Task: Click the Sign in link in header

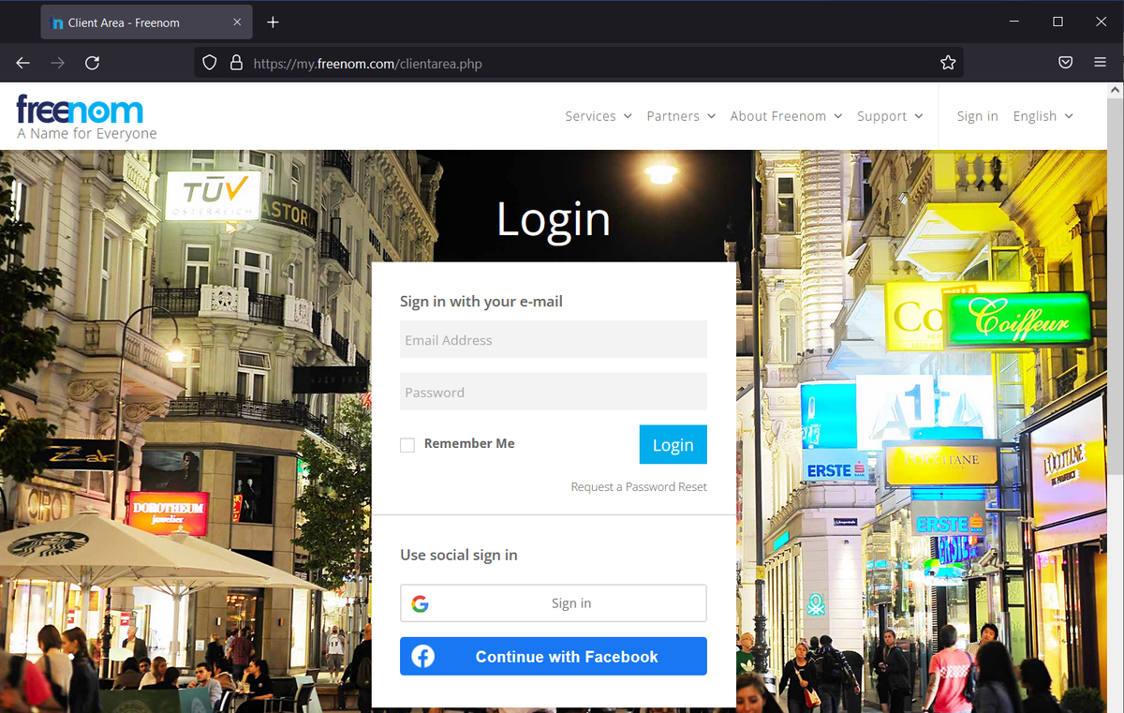Action: pos(977,116)
